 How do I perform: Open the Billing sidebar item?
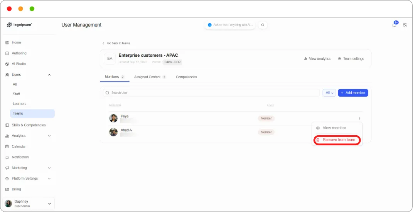(16, 189)
